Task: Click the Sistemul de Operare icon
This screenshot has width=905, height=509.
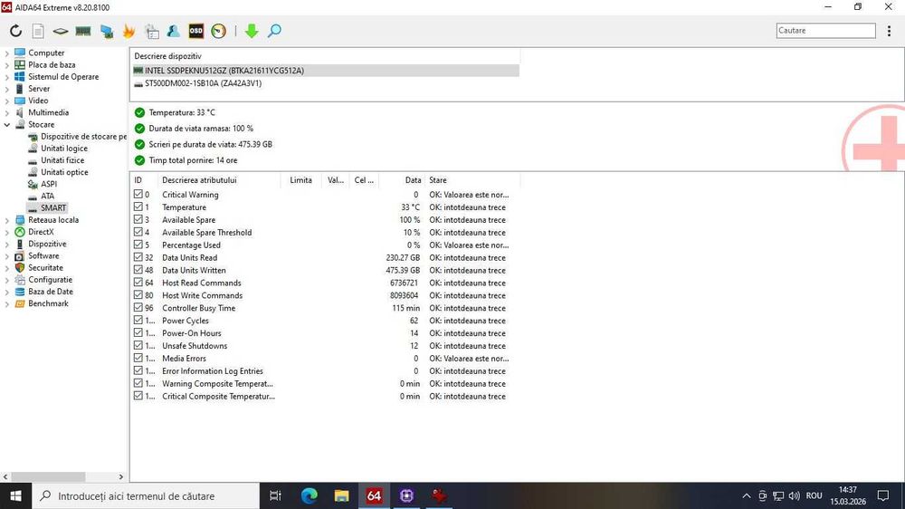Action: 20,76
